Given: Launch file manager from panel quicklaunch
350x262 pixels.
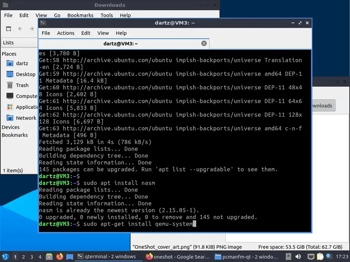Looking at the screenshot, I should (49, 257).
